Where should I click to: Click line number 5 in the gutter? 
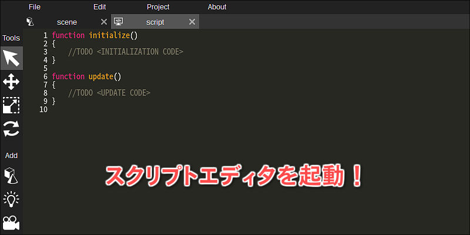pyautogui.click(x=45, y=68)
